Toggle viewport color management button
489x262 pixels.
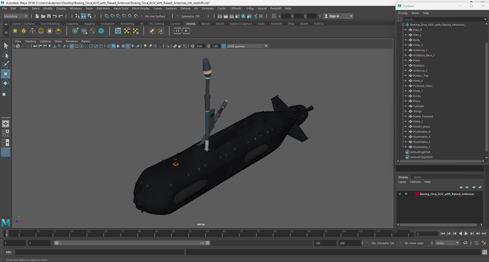[x=224, y=46]
